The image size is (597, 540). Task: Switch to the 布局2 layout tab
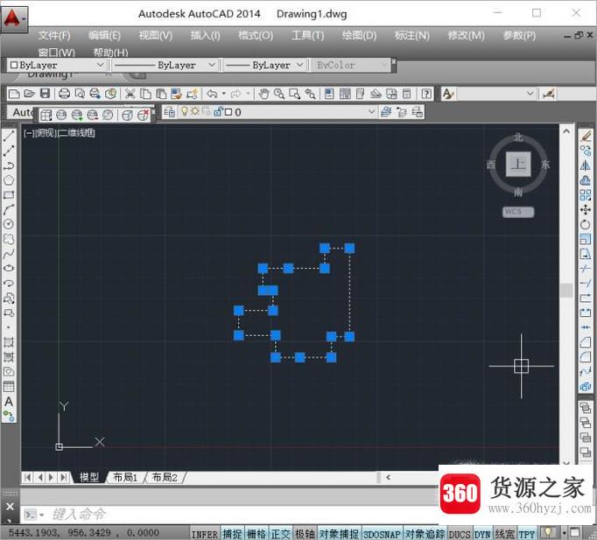coord(165,477)
